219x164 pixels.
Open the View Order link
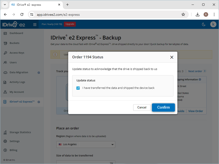[195, 111]
